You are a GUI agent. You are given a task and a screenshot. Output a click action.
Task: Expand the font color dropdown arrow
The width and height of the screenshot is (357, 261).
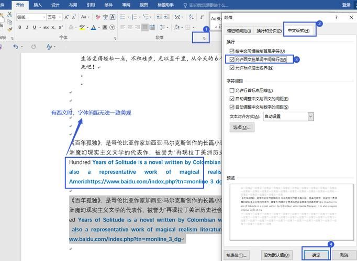click(99, 27)
